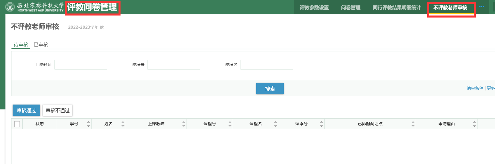Switch to the 已审核 tab
This screenshot has width=495, height=164.
pyautogui.click(x=41, y=45)
